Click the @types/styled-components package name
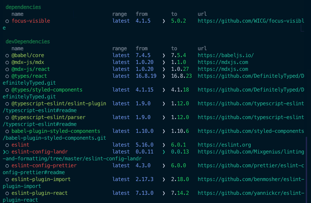The width and height of the screenshot is (311, 203). (47, 90)
